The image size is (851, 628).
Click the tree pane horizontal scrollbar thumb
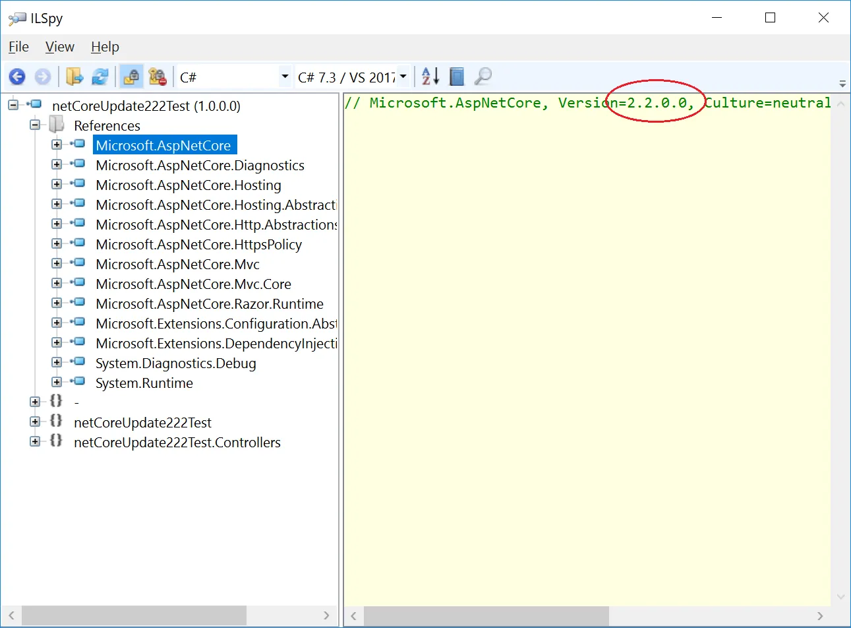(134, 615)
